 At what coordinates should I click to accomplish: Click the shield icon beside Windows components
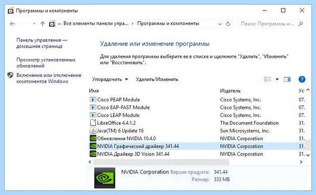pyautogui.click(x=11, y=75)
